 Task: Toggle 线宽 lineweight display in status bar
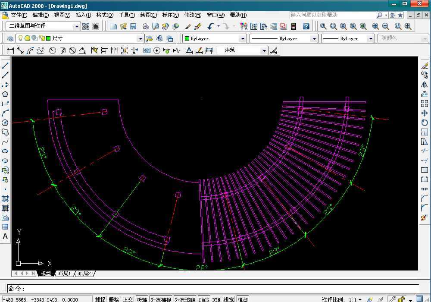point(229,299)
